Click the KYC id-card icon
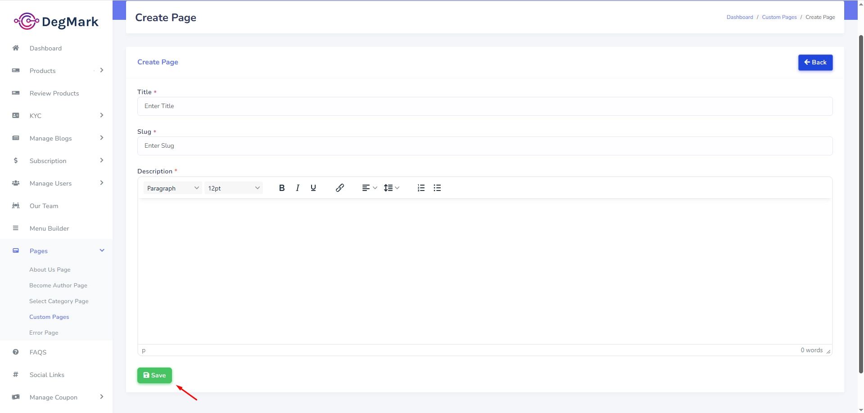 click(16, 115)
